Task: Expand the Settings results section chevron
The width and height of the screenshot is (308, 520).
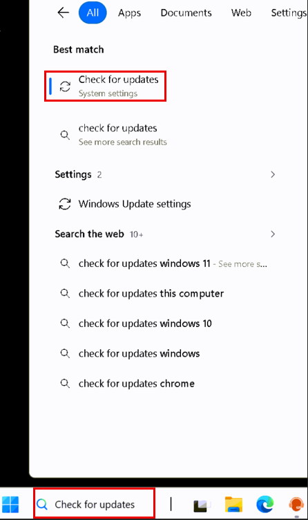Action: [x=273, y=174]
